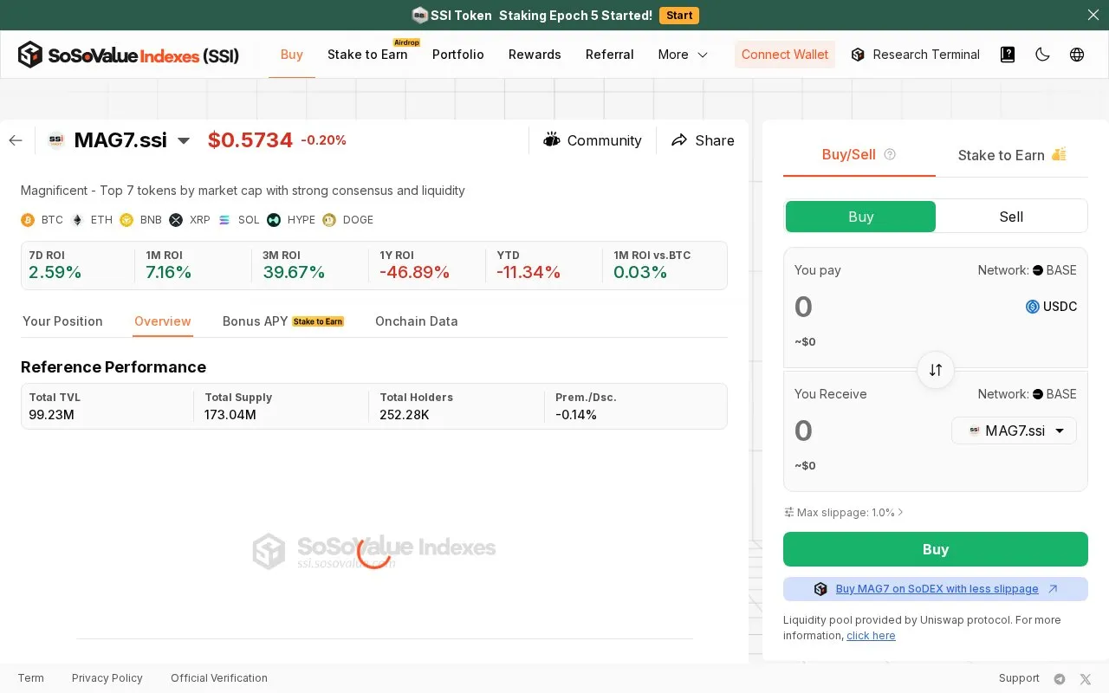Switch to Bonus APY tab
The height and width of the screenshot is (693, 1109).
tap(283, 321)
